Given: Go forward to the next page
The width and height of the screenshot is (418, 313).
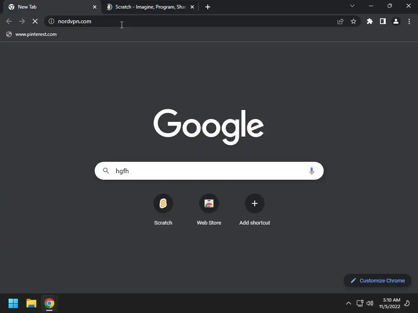Looking at the screenshot, I should tap(22, 21).
